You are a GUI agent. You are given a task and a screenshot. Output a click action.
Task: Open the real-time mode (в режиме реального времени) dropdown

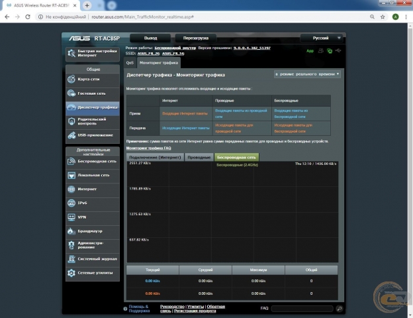point(308,74)
